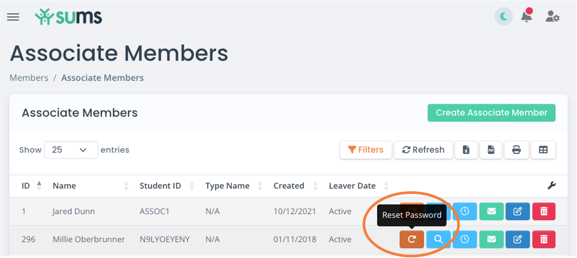This screenshot has width=577, height=258.
Task: Reset password for Millie Oberbrunner
Action: click(x=411, y=239)
